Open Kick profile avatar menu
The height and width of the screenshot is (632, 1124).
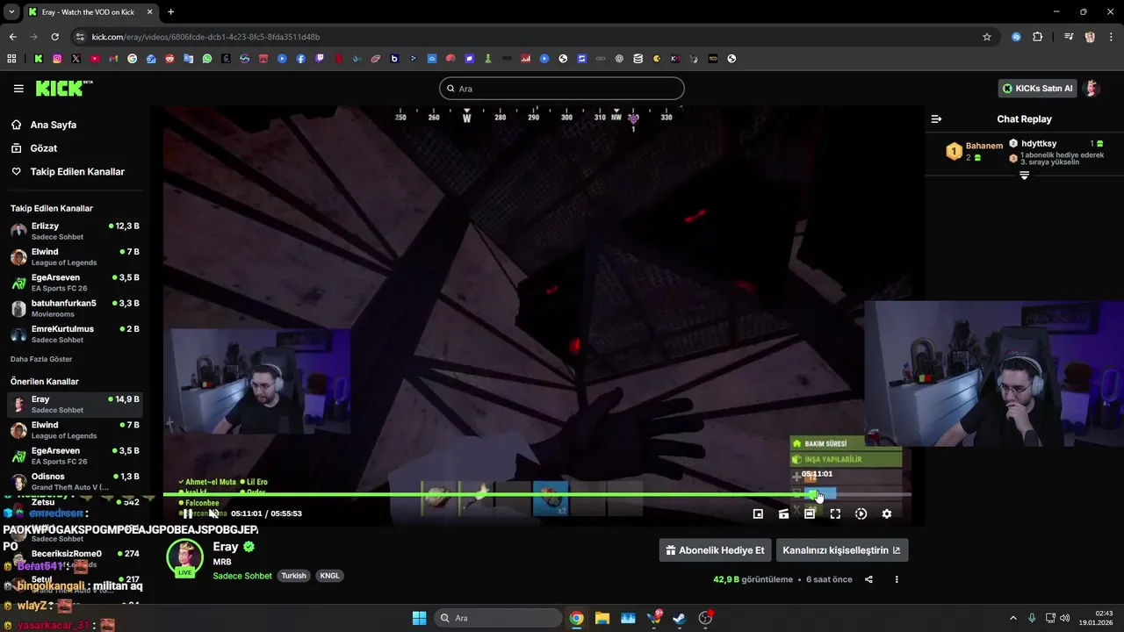pyautogui.click(x=1092, y=89)
